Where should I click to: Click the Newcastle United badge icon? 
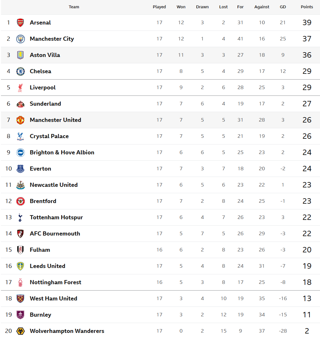point(20,185)
